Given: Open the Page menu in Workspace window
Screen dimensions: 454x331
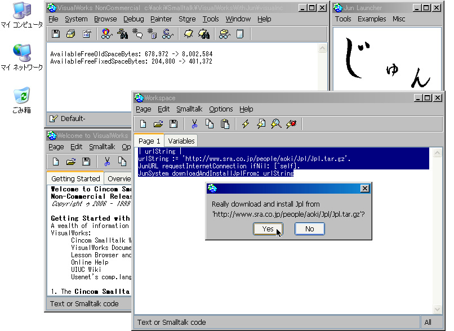Looking at the screenshot, I should pos(143,109).
